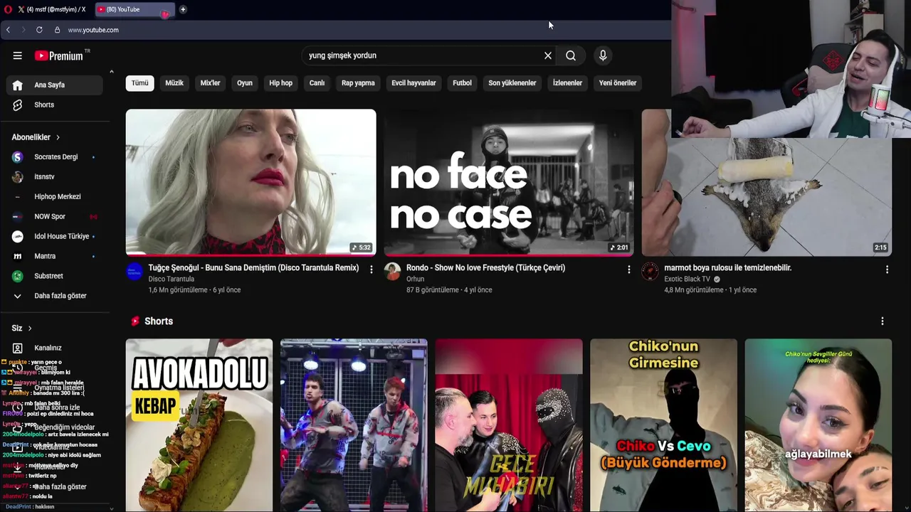Select the Rap yapma filter chip
The image size is (911, 512).
pyautogui.click(x=358, y=83)
